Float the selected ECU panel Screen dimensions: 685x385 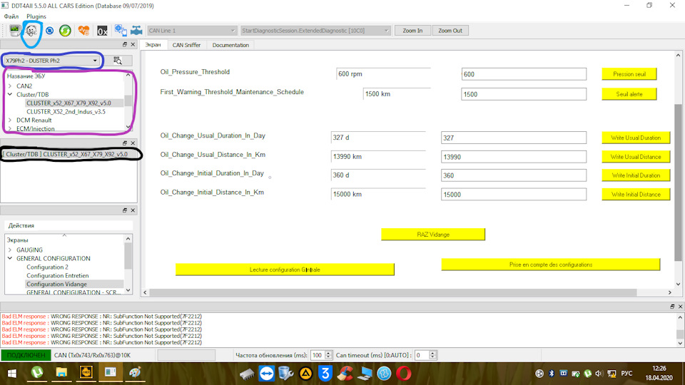[124, 143]
